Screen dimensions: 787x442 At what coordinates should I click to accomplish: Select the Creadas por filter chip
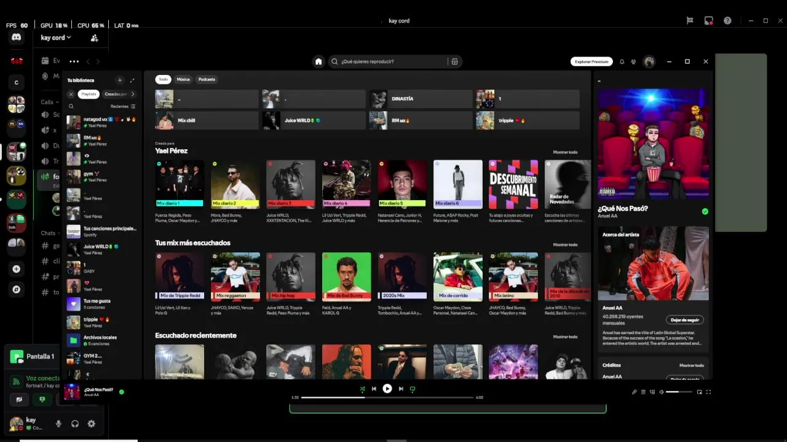pyautogui.click(x=116, y=94)
